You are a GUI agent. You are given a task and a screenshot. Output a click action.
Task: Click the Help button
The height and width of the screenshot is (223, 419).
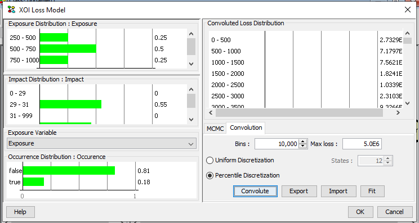tap(20, 212)
